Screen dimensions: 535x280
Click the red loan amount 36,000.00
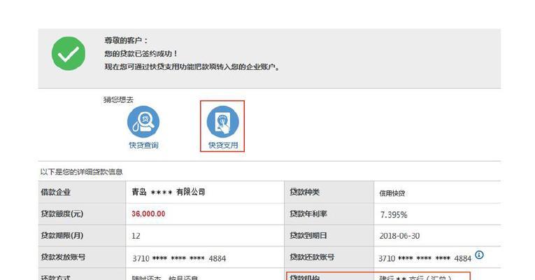click(148, 213)
